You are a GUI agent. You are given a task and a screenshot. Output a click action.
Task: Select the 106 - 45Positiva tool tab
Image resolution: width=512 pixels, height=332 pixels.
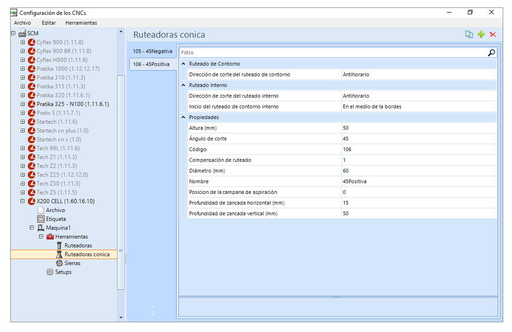coord(152,64)
